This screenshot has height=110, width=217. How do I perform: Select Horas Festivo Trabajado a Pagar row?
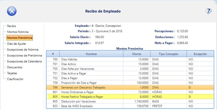[x=130, y=97]
